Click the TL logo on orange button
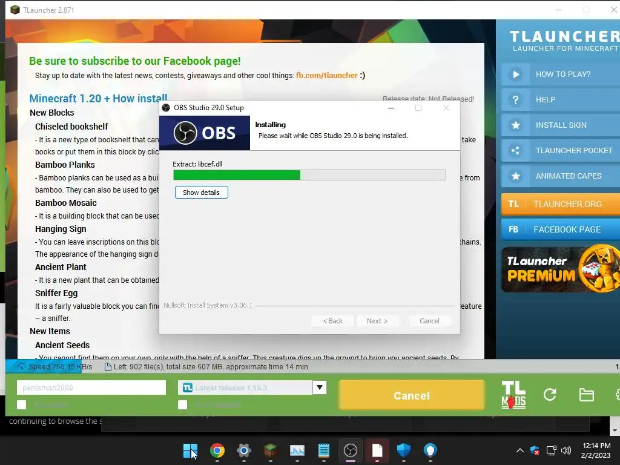The width and height of the screenshot is (620, 465). click(x=513, y=204)
